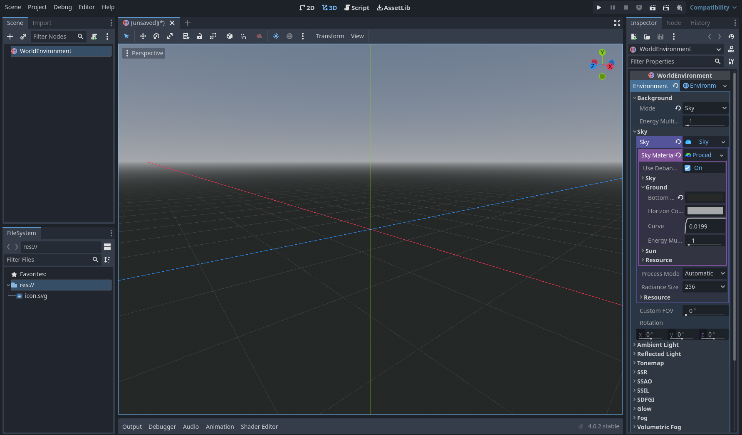742x435 pixels.
Task: Open the Radiance Size dropdown
Action: tap(704, 287)
